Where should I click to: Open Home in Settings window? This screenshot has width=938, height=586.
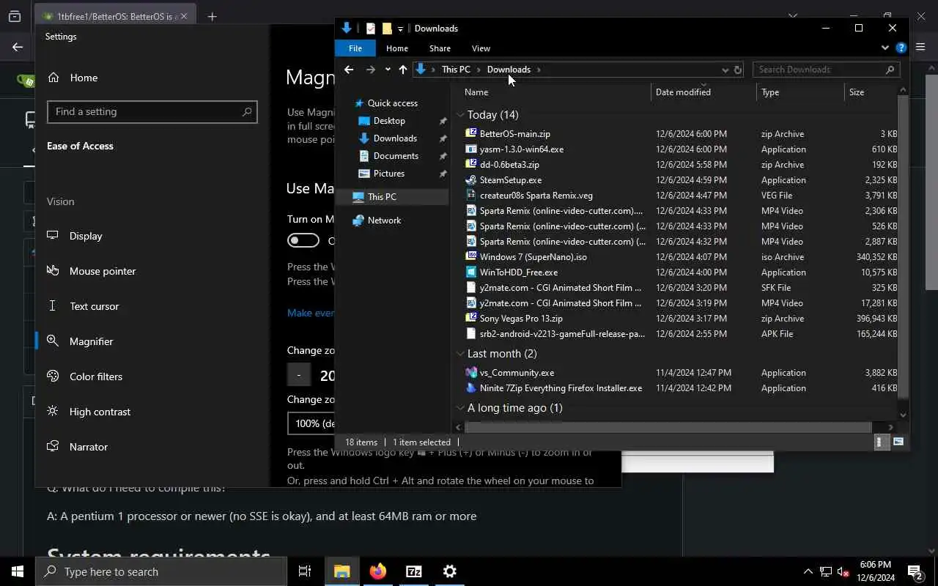click(x=84, y=78)
